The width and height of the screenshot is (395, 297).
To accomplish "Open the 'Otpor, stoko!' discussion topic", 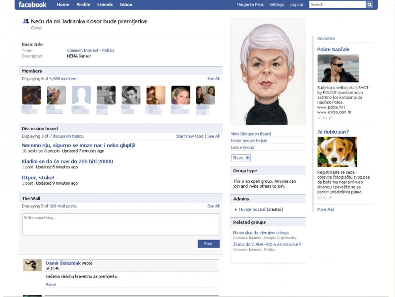I will (38, 178).
